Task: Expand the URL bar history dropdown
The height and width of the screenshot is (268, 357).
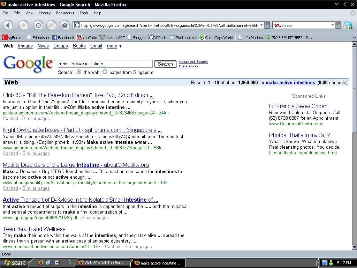Action: click(261, 25)
